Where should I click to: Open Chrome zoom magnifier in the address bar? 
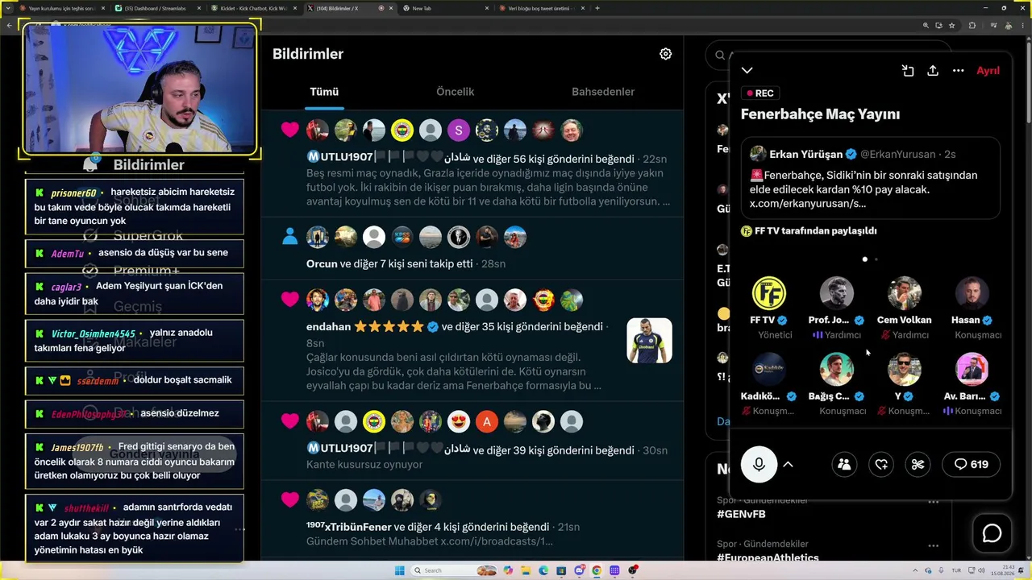926,26
